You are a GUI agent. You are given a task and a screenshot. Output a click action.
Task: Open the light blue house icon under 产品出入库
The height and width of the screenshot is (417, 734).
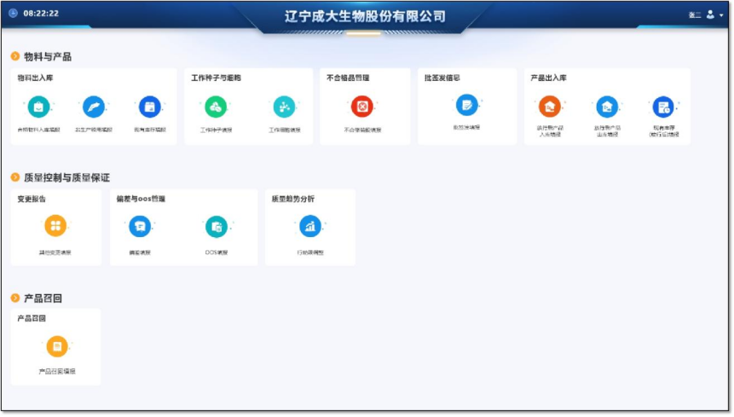(607, 107)
